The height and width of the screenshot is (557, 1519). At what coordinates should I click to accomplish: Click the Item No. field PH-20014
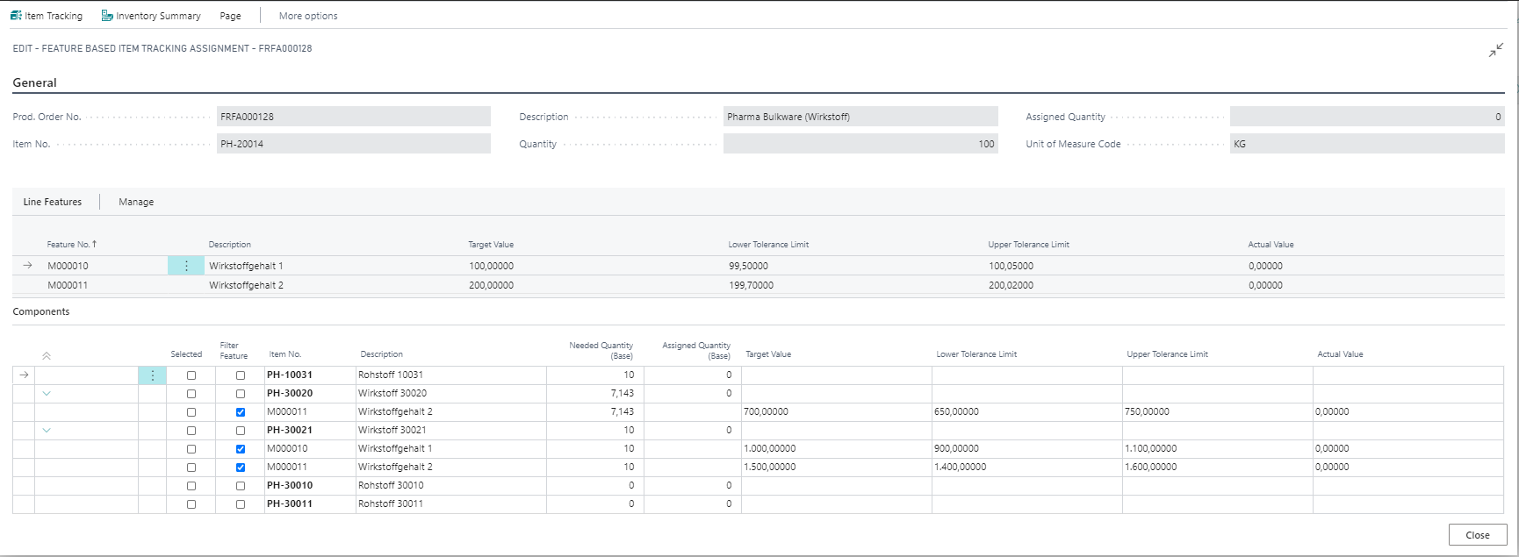coord(354,144)
